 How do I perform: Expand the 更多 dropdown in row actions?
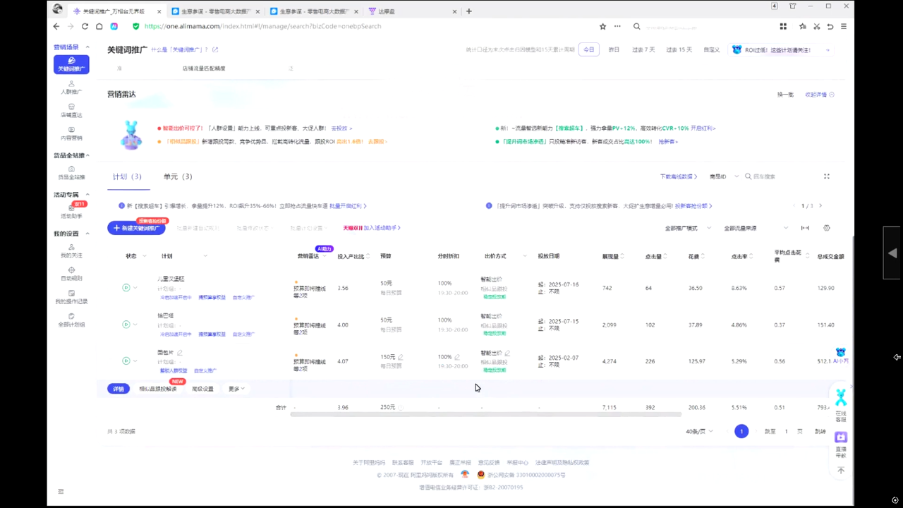click(236, 389)
